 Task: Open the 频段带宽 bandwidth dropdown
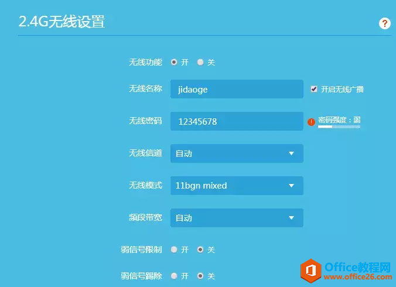237,218
